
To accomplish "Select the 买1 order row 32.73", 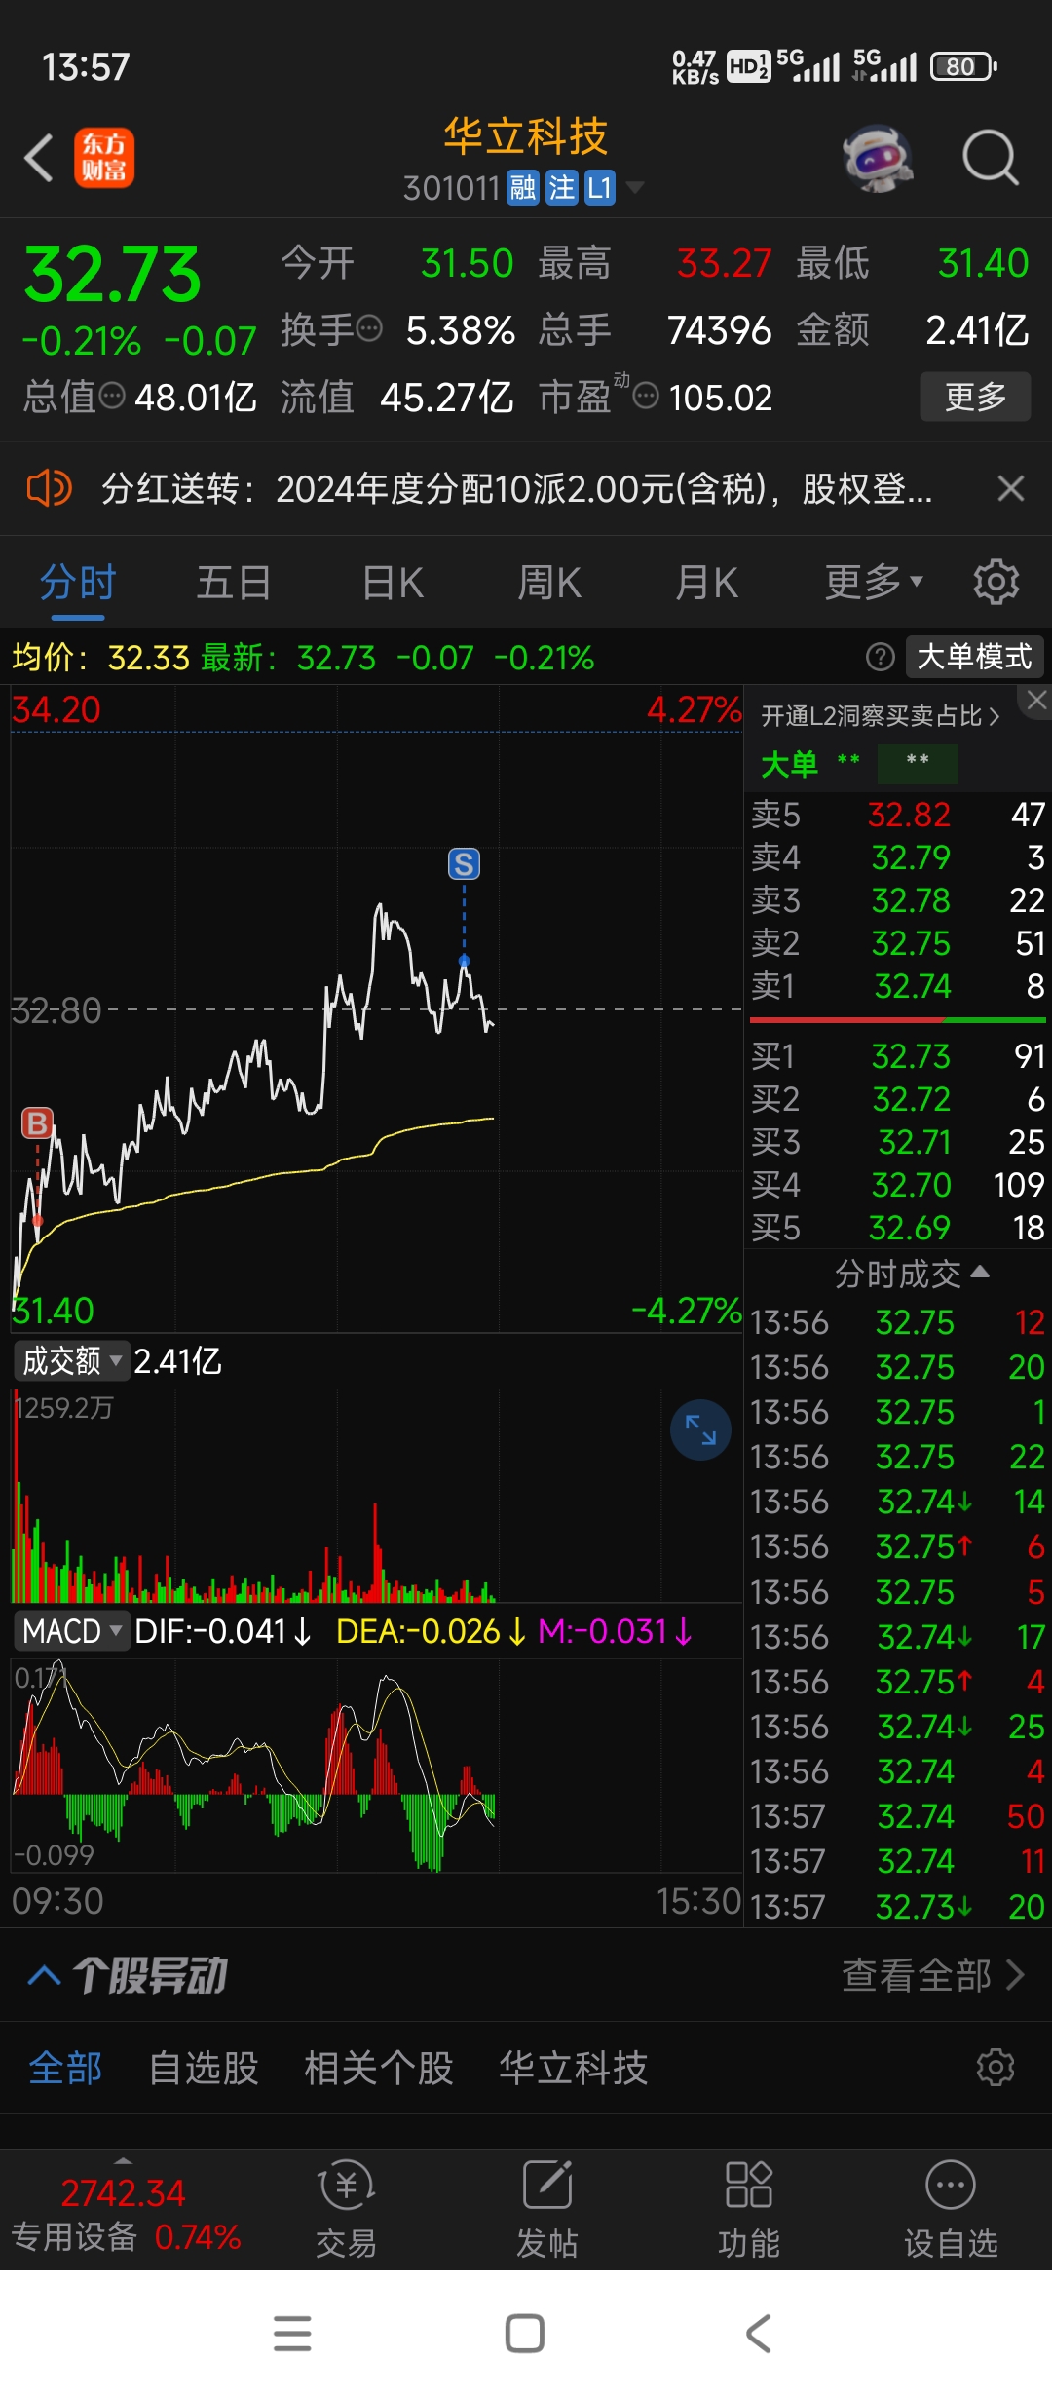I will pyautogui.click(x=898, y=1056).
